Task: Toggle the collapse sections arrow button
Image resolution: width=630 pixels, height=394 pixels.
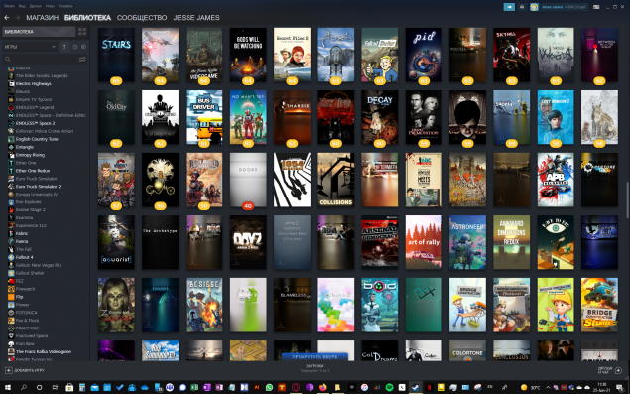Action: click(64, 47)
